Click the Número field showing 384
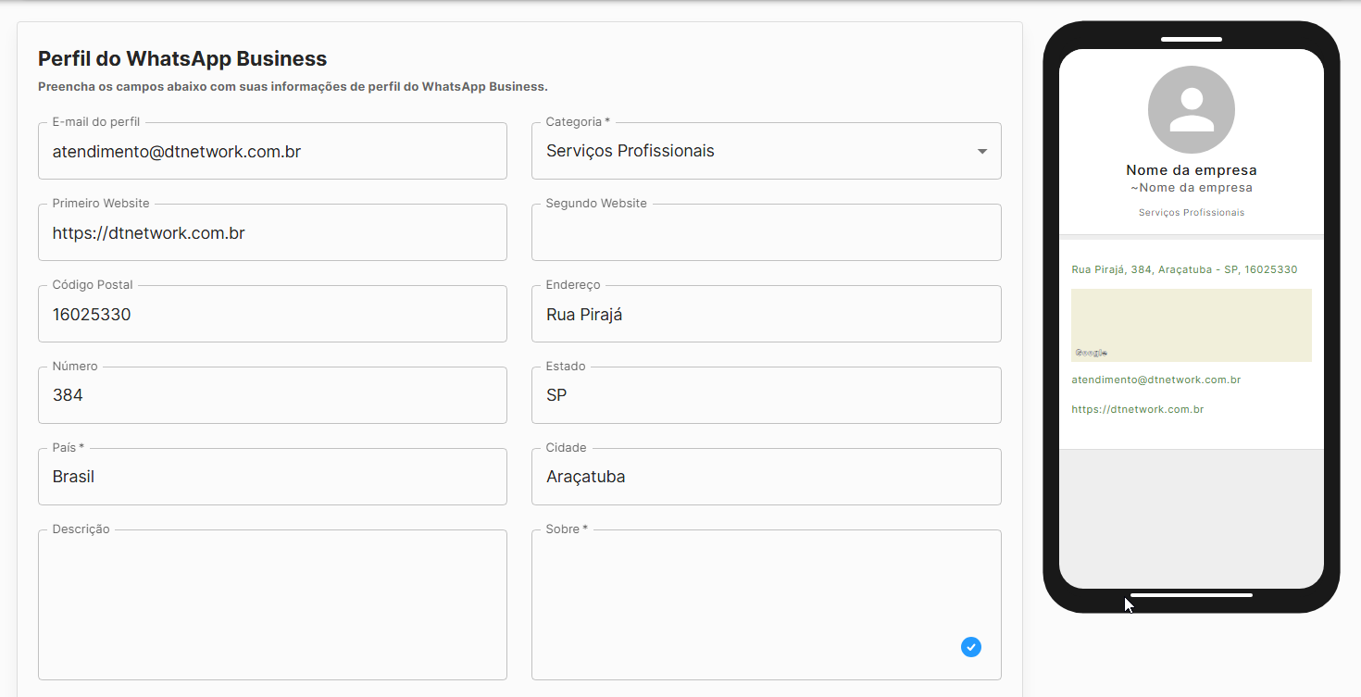The height and width of the screenshot is (697, 1361). (272, 395)
